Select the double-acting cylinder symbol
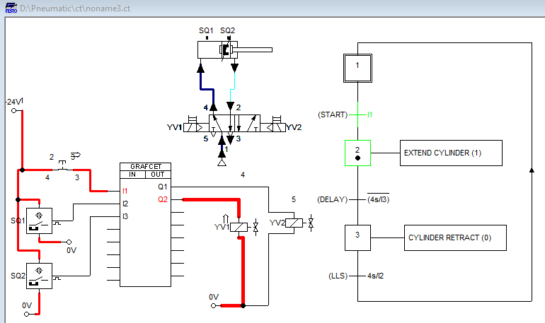Screen dimensions: 545x323 (x=234, y=50)
